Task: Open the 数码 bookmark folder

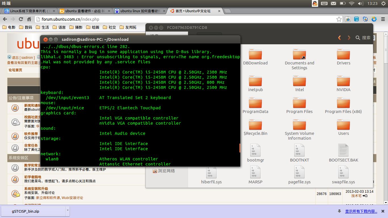Action: click(26, 27)
